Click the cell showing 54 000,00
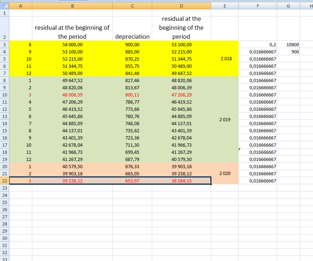313x261 pixels. pyautogui.click(x=73, y=45)
